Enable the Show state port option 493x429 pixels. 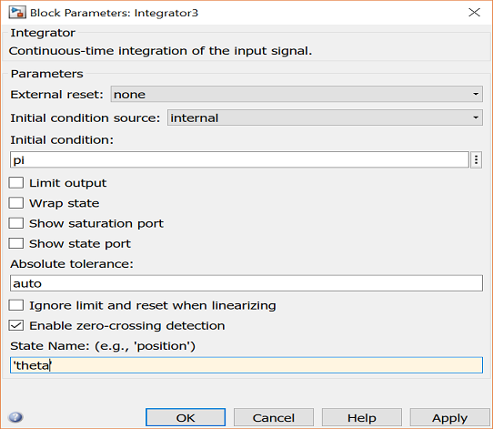16,243
